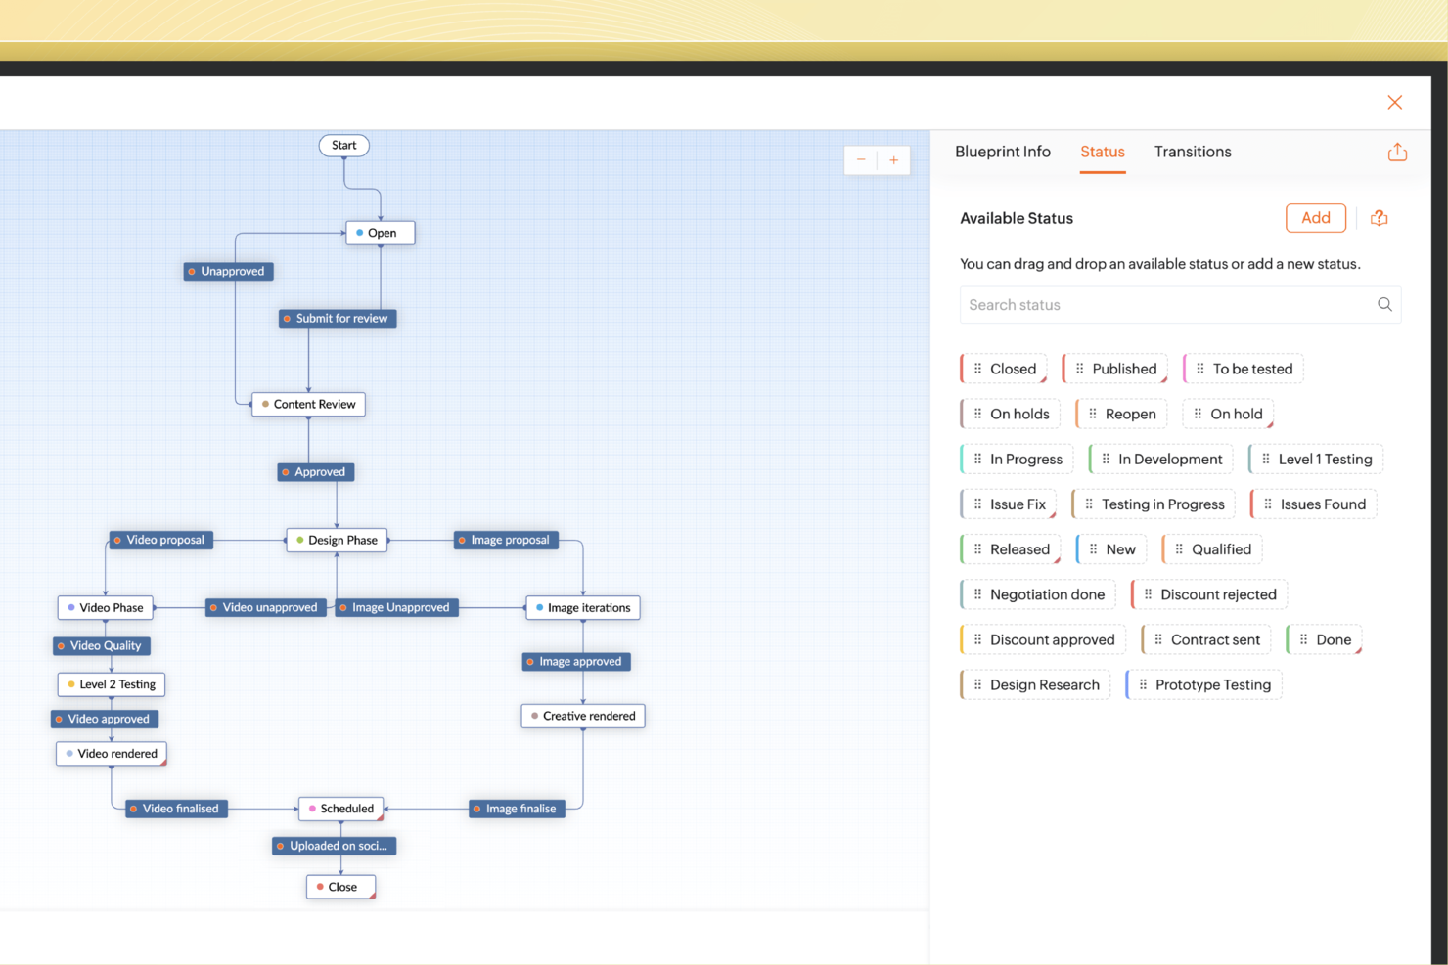1448x965 pixels.
Task: Click the zoom out minus icon
Action: click(861, 160)
